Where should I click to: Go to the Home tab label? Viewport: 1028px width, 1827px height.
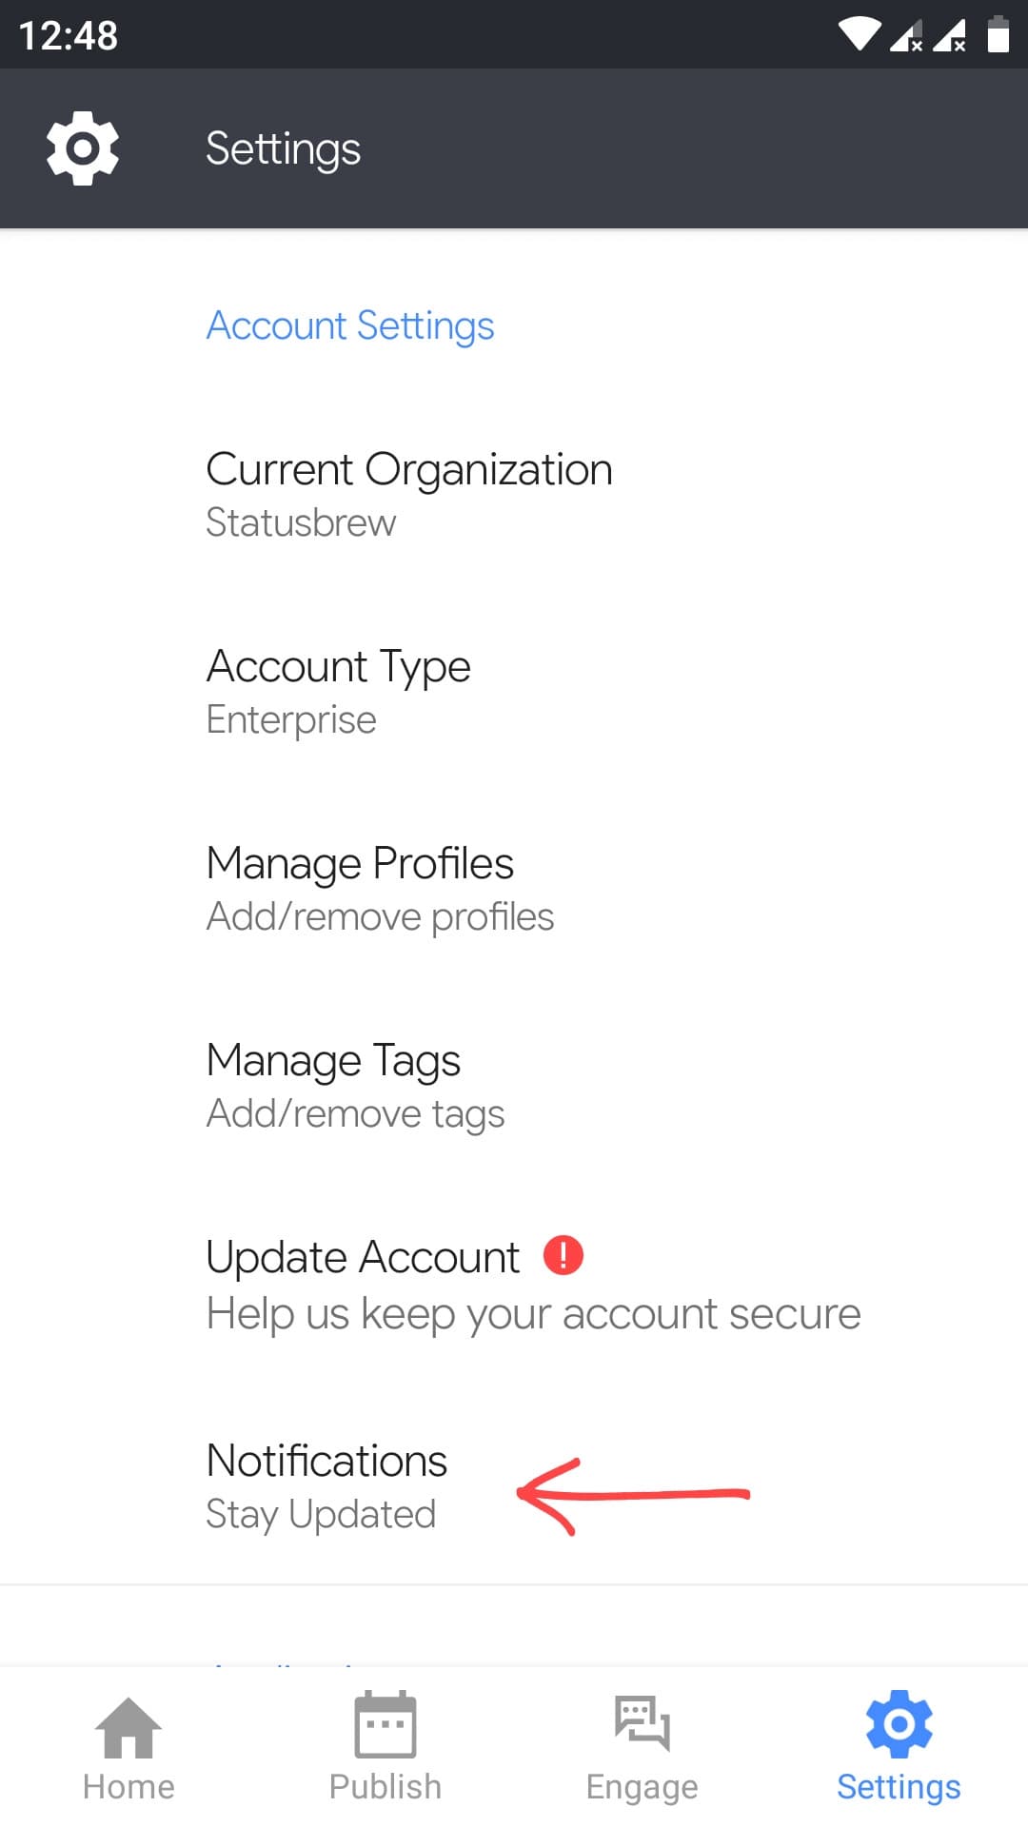click(x=128, y=1787)
